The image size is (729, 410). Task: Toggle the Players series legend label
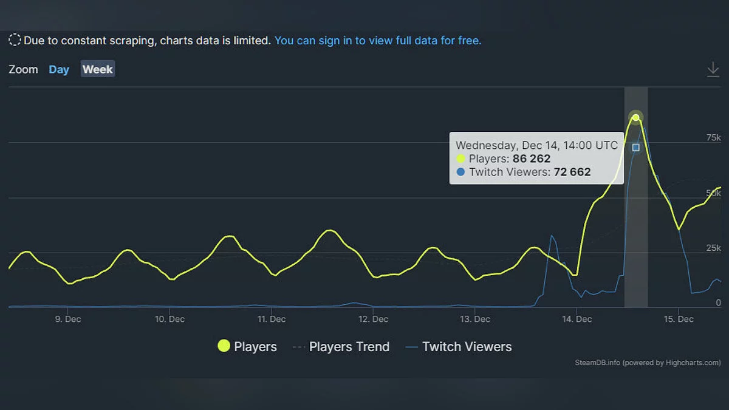click(255, 347)
